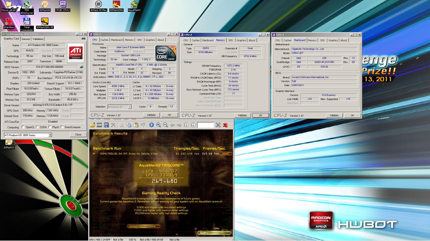Click OK in CPU-Z Memory window
The width and height of the screenshot is (430, 241).
click(260, 116)
